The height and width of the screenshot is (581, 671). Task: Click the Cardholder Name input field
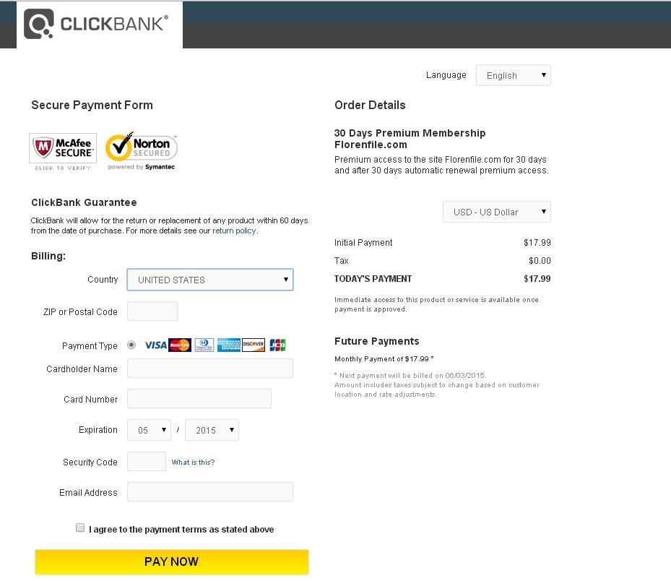(x=209, y=369)
